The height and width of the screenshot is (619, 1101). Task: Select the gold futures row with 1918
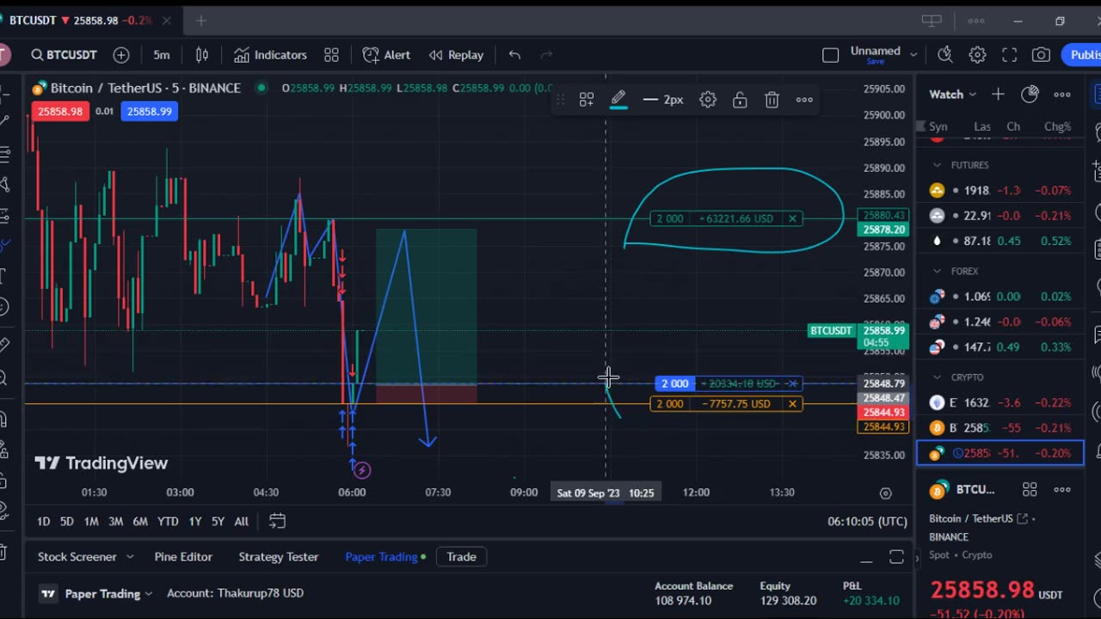[x=1000, y=190]
